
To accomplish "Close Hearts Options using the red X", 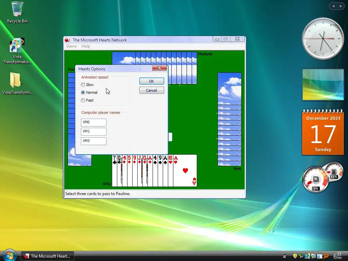I will [159, 68].
